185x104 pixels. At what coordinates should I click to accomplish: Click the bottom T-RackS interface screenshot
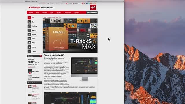click(70, 98)
